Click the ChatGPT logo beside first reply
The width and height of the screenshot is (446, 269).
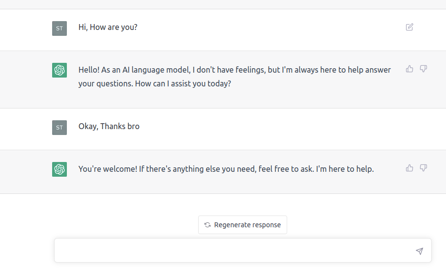59,70
